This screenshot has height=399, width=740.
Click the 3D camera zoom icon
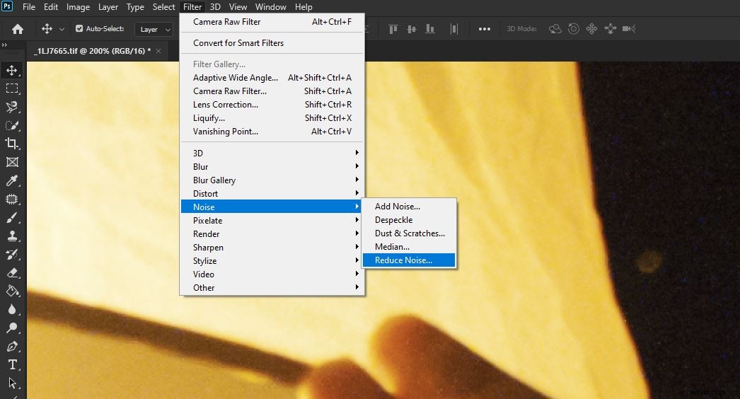click(x=629, y=29)
